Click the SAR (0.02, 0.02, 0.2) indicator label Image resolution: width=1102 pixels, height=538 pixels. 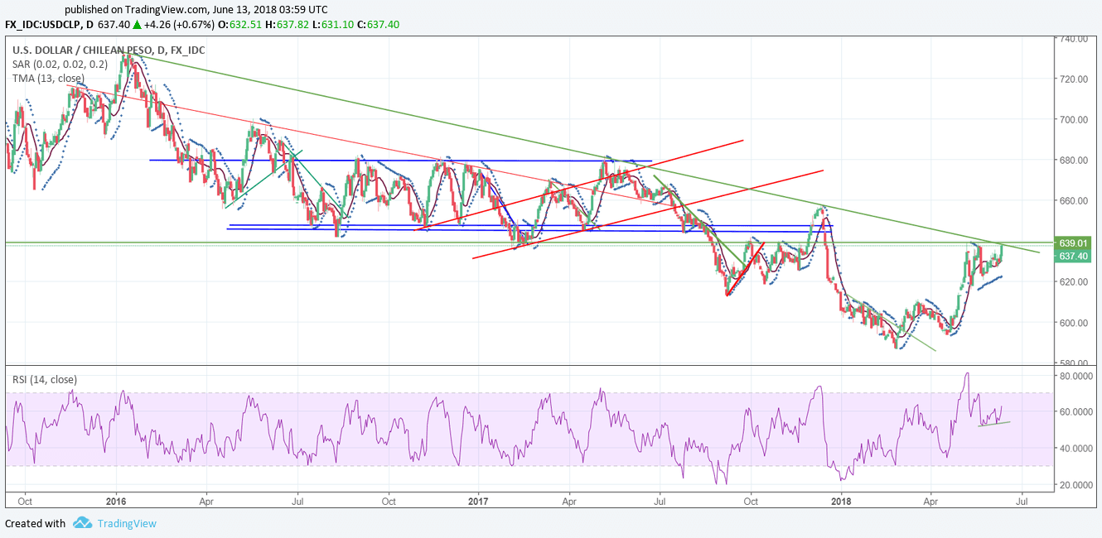click(58, 65)
